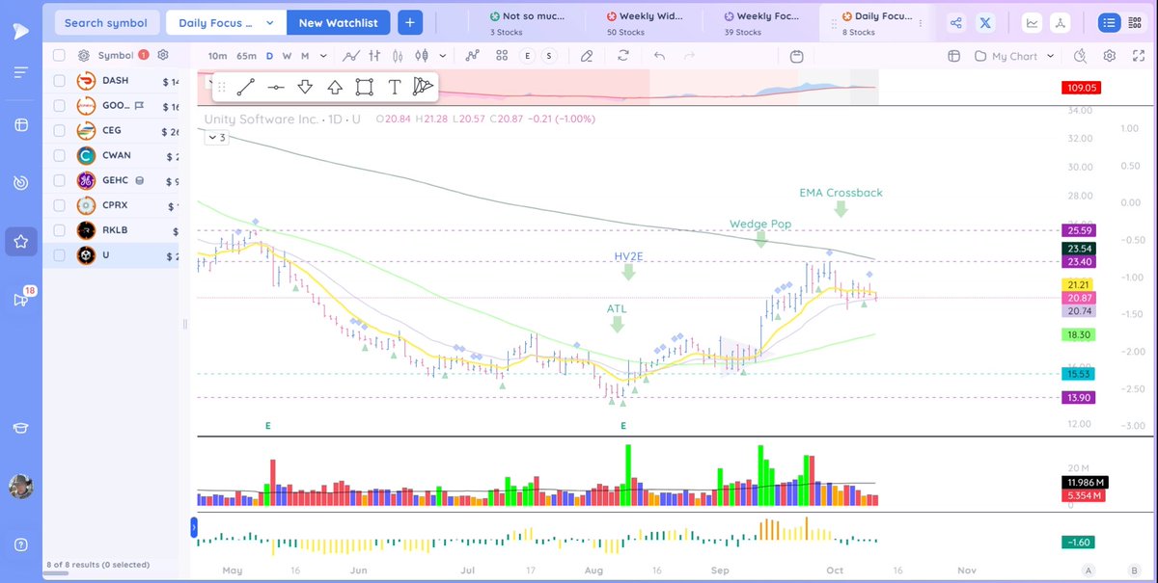Select the down arrow drawing tool
1158x583 pixels.
(303, 86)
